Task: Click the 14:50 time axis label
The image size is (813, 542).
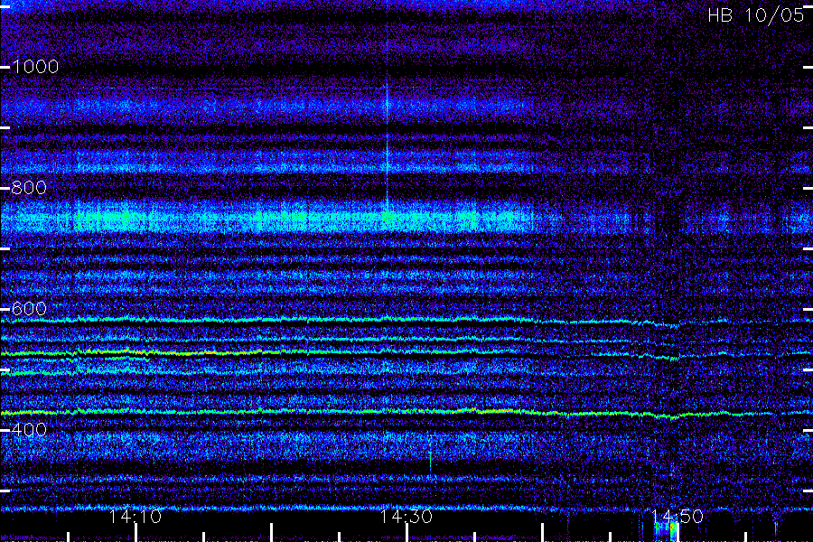Action: tap(677, 517)
